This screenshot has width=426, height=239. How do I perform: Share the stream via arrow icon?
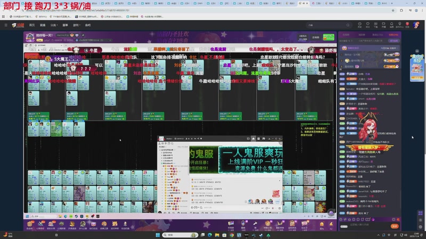[83, 35]
